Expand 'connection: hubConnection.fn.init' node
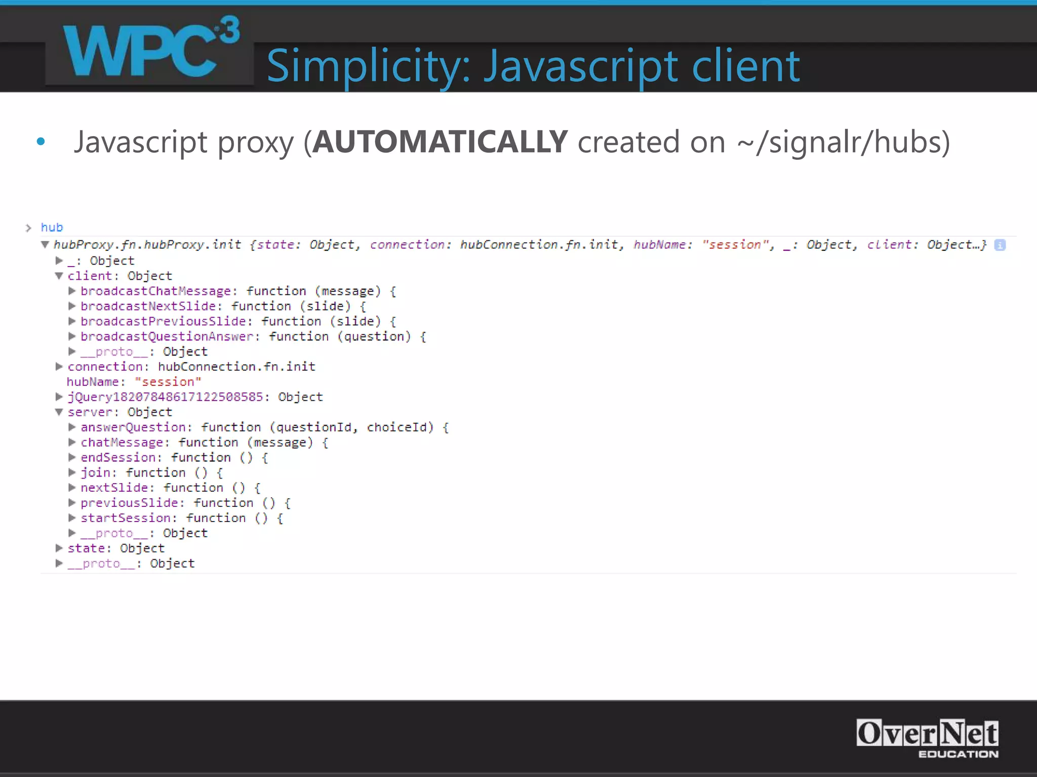The width and height of the screenshot is (1037, 777). pos(59,366)
